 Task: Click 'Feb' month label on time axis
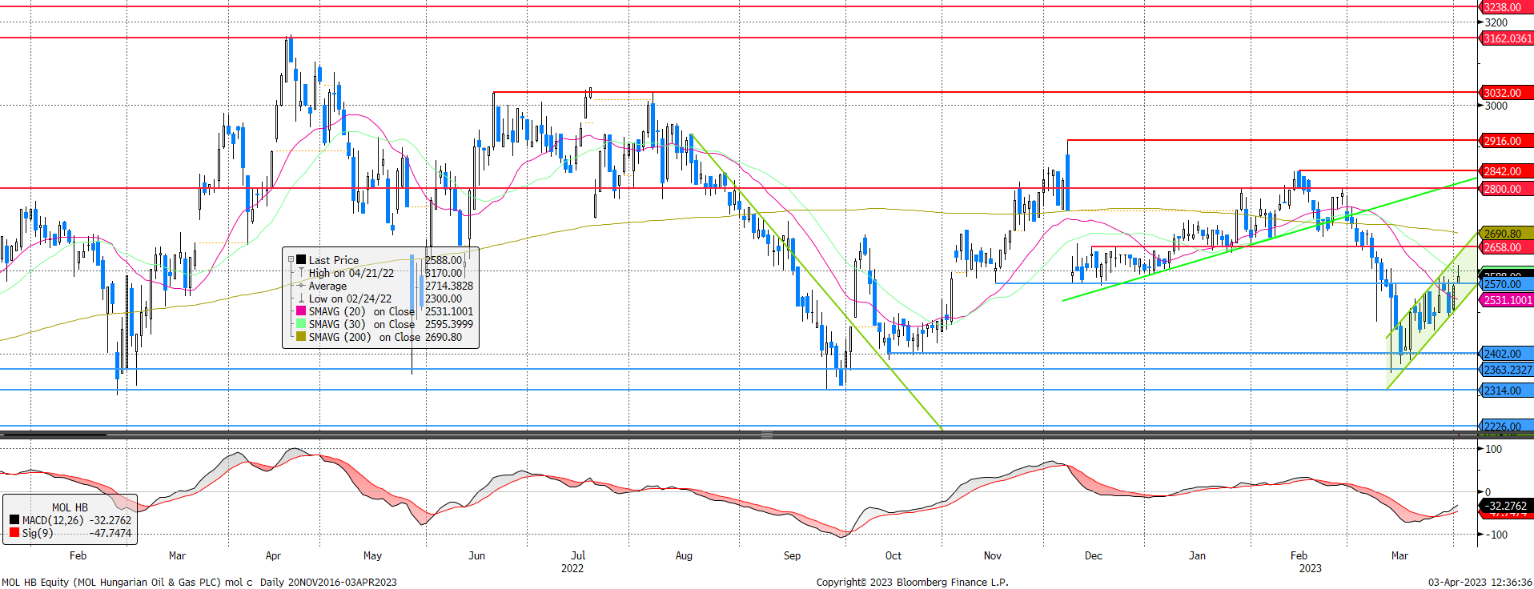(x=78, y=555)
